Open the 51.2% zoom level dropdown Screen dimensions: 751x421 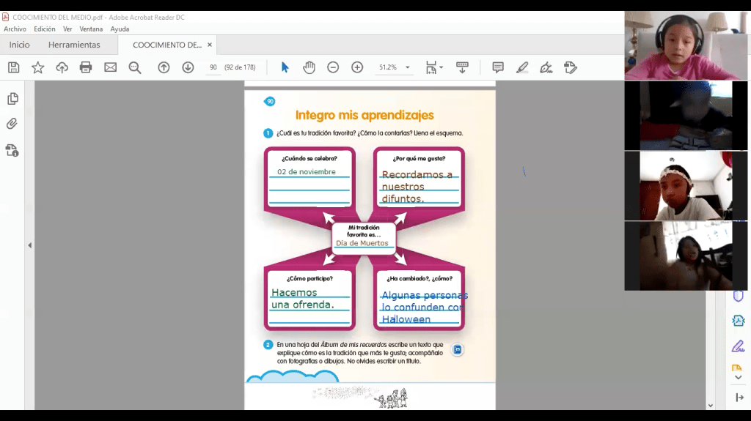pos(408,67)
